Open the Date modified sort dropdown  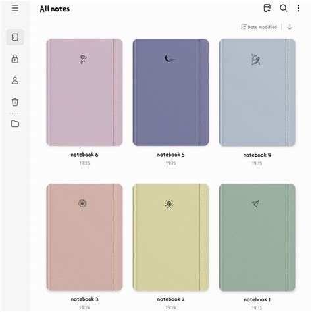click(x=259, y=27)
